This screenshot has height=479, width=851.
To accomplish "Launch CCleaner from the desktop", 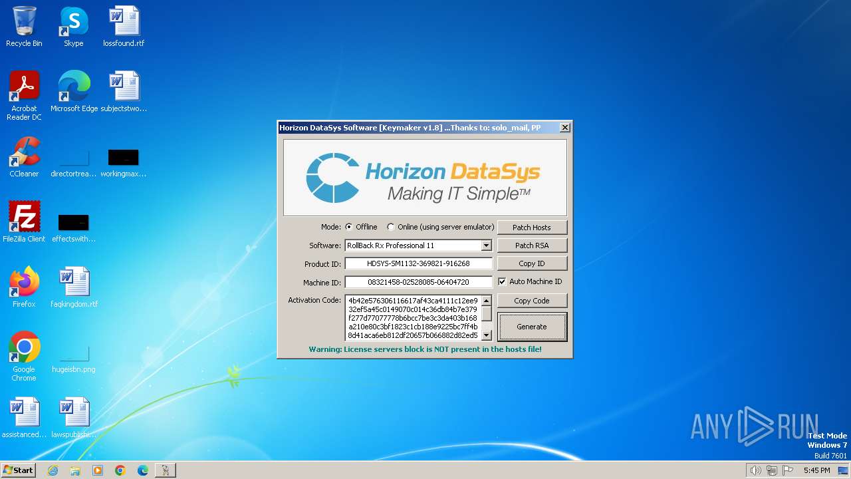I will point(24,156).
